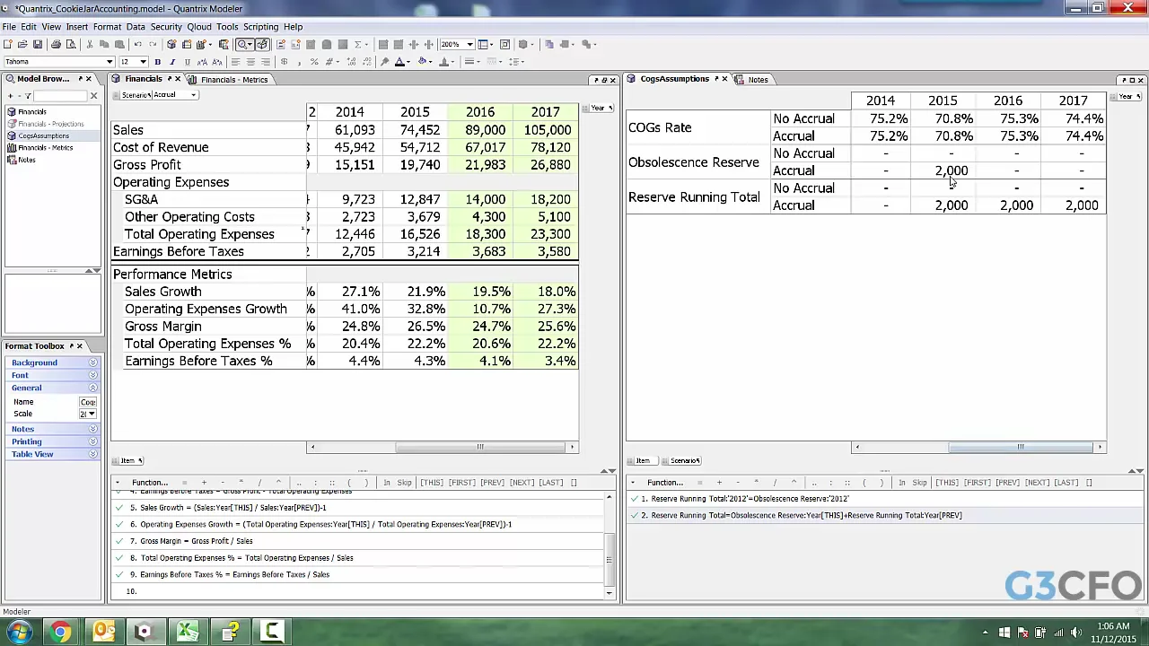This screenshot has width=1149, height=646.
Task: Open Google Chrome from the taskbar
Action: pyautogui.click(x=60, y=633)
